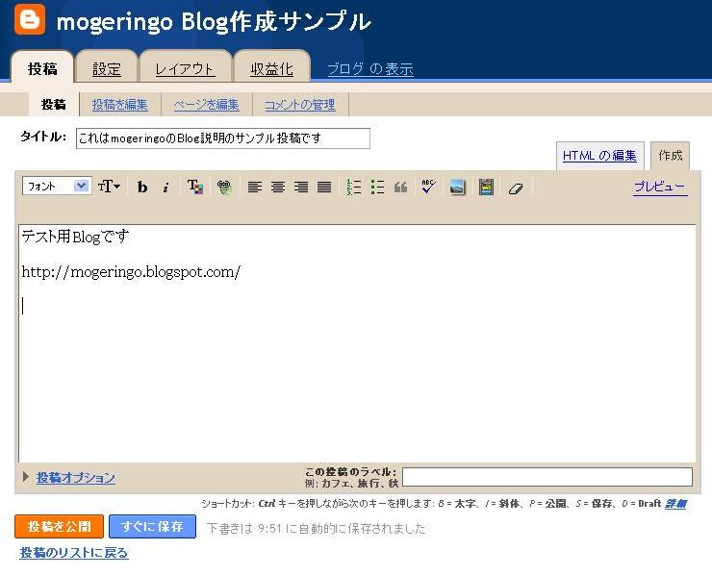Toggle italic formatting
This screenshot has width=712, height=576.
[165, 187]
